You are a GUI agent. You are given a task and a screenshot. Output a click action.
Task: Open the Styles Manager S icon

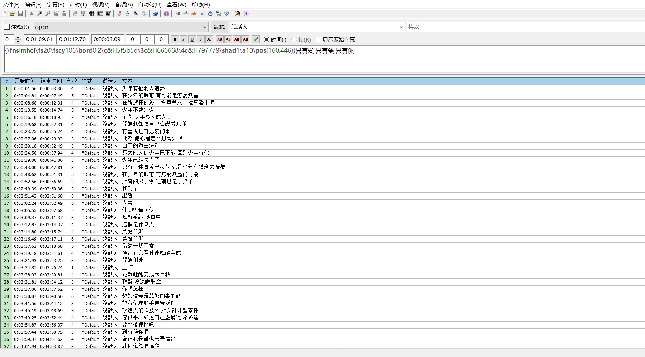pyautogui.click(x=119, y=14)
